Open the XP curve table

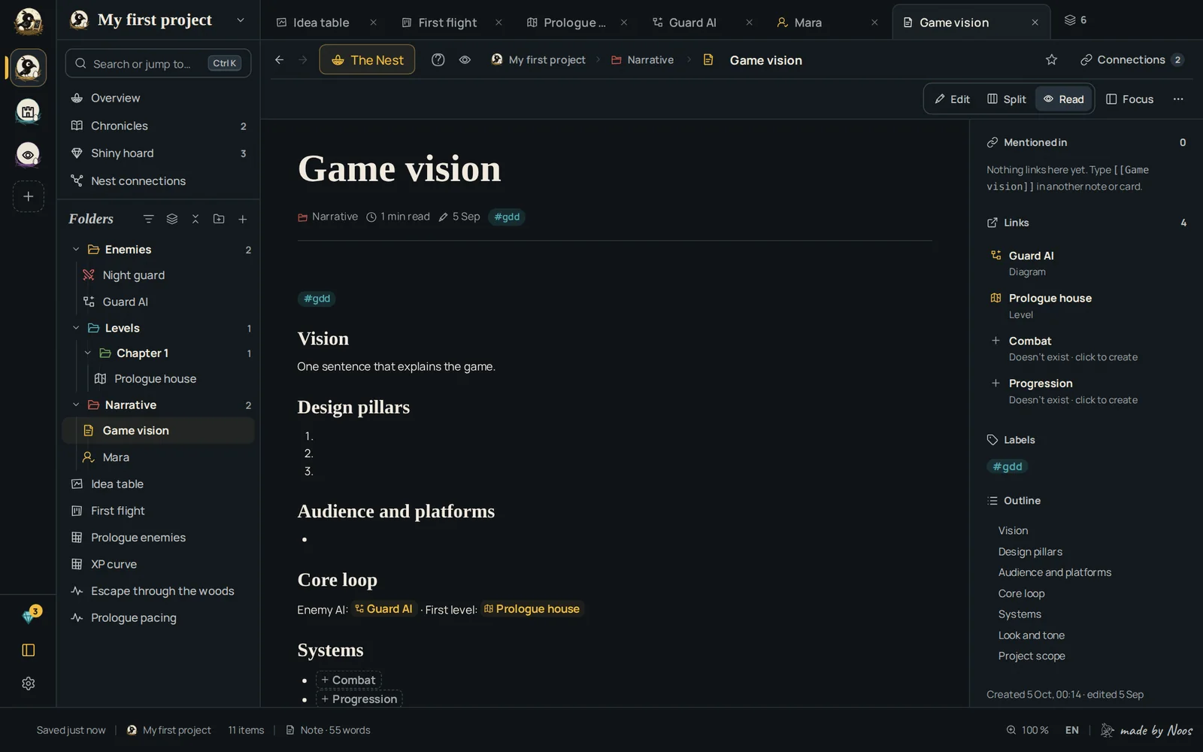pyautogui.click(x=158, y=565)
